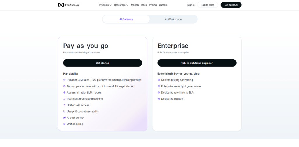
Task: Click the Get started button
Action: (102, 63)
